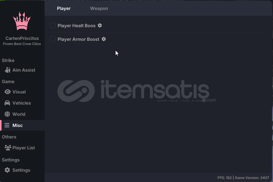Enable the Player Healt Boos checkbox
The height and width of the screenshot is (182, 273).
click(x=53, y=25)
